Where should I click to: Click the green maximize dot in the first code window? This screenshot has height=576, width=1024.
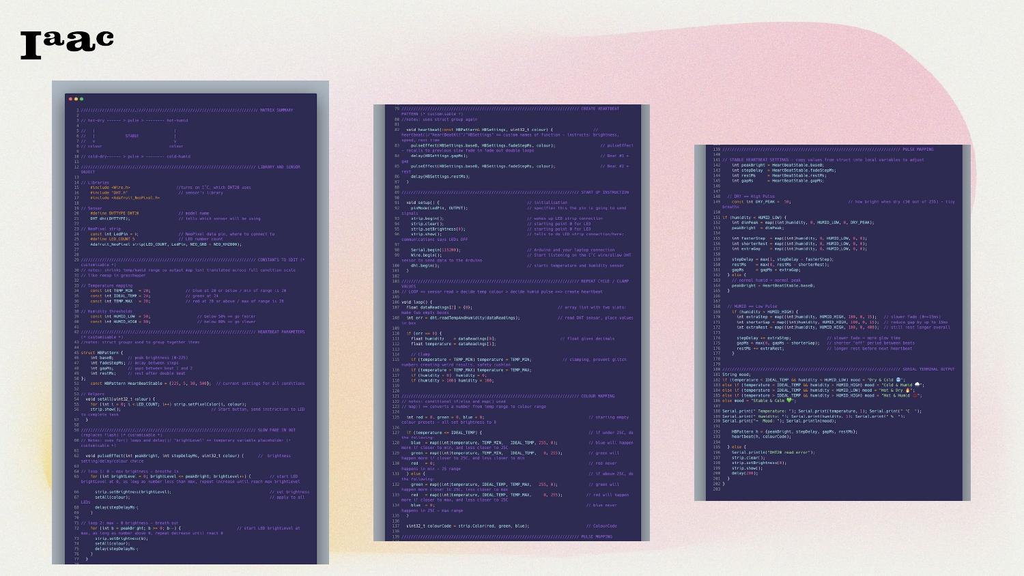click(81, 99)
